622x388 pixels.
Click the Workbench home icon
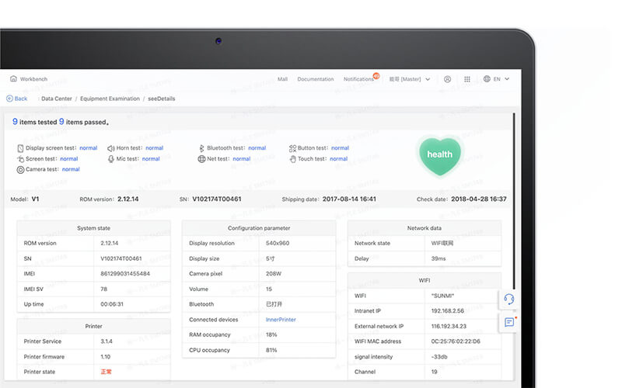pos(13,79)
